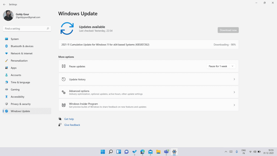Open Accessibility settings
Screen dimensions: 277x156
tap(27, 97)
